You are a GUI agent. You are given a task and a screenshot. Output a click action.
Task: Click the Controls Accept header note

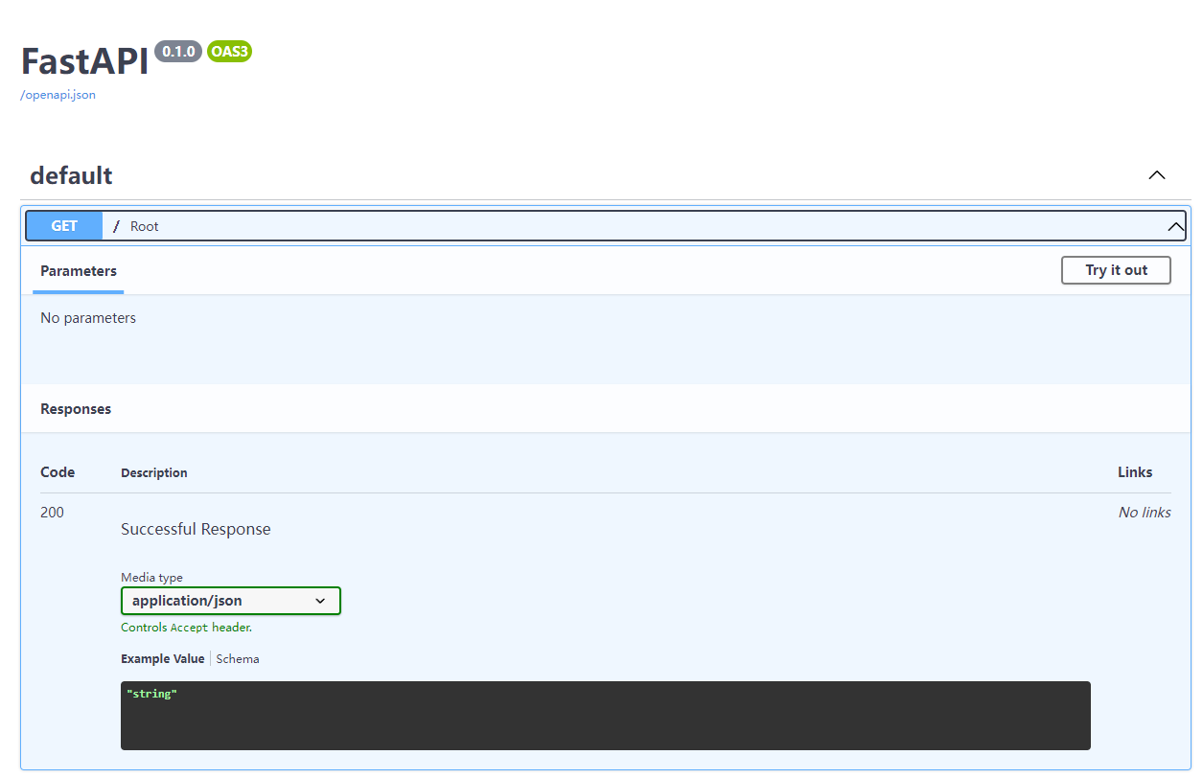[186, 628]
